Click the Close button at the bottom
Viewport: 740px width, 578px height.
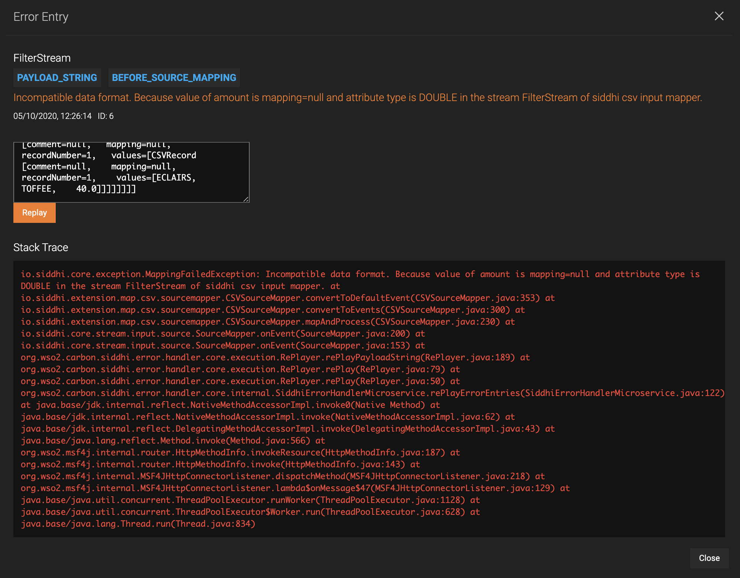pos(709,558)
